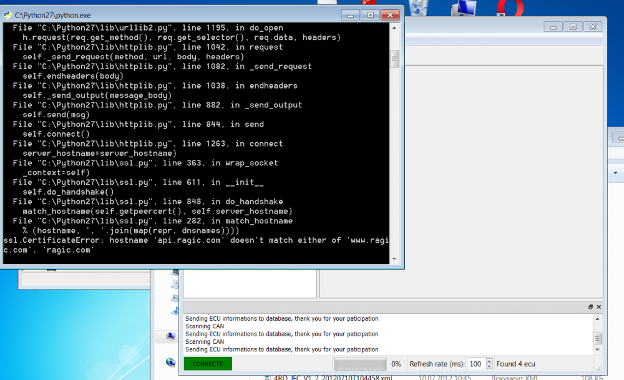624x380 pixels.
Task: Increase the refresh rate with up arrow
Action: pyautogui.click(x=489, y=361)
